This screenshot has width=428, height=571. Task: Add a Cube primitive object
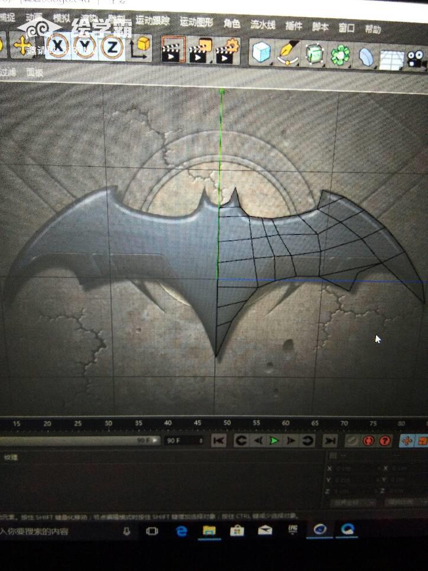[261, 52]
